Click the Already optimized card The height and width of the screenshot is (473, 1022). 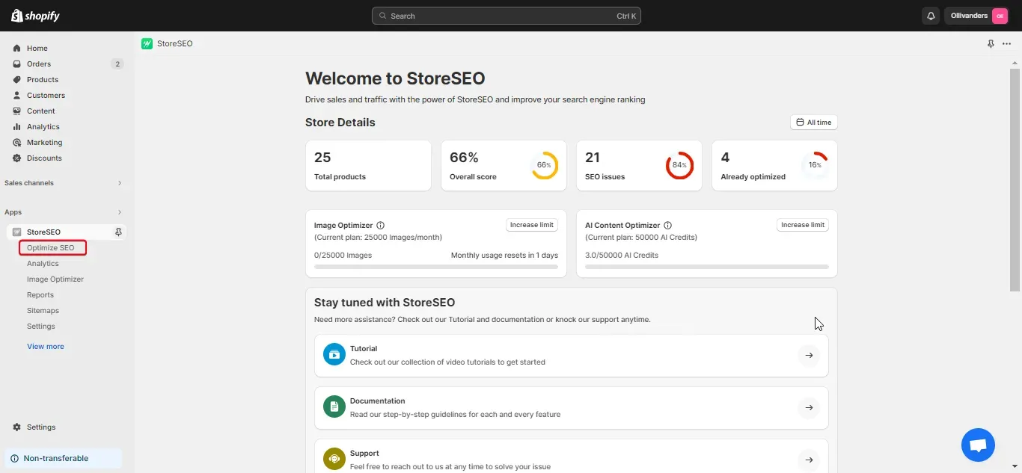click(x=774, y=165)
